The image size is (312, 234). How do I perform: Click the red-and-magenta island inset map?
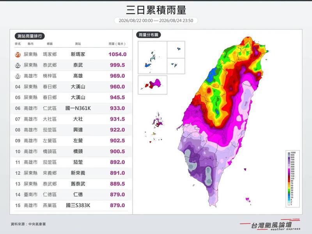pyautogui.click(x=152, y=85)
